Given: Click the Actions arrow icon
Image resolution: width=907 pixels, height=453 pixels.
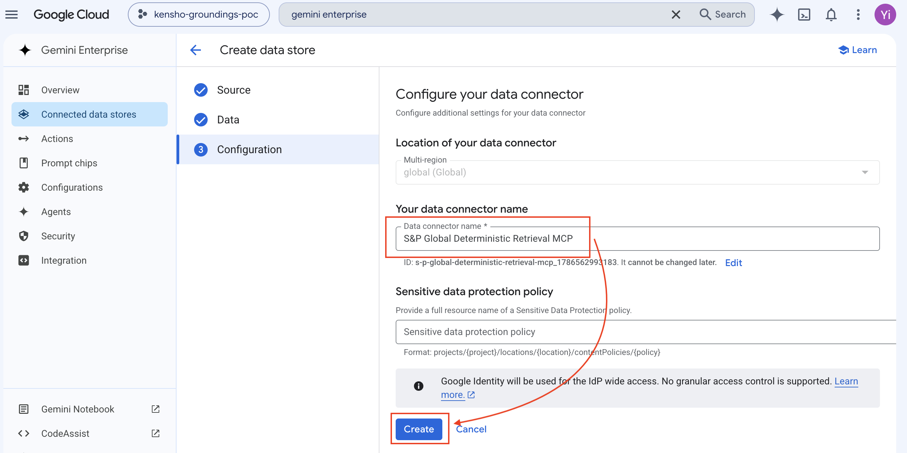Looking at the screenshot, I should point(24,138).
